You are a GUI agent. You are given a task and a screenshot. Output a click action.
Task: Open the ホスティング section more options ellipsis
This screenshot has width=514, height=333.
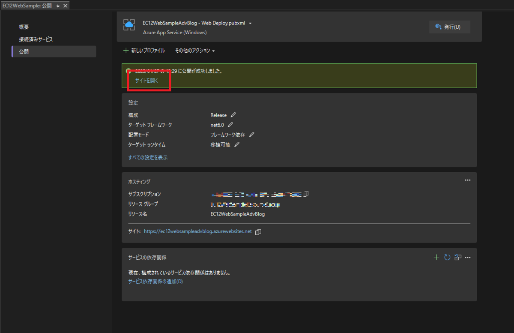(x=468, y=180)
